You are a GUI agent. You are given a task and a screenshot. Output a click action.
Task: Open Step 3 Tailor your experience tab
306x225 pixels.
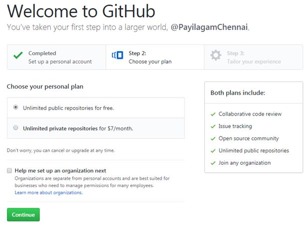click(254, 57)
